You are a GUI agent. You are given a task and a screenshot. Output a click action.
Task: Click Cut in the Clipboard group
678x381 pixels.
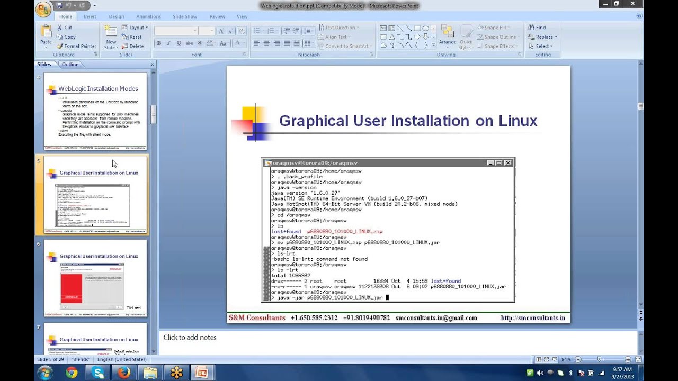point(65,28)
